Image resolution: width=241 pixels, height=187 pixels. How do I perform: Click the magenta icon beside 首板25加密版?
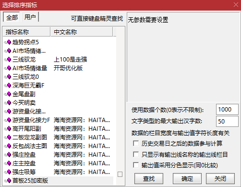9,181
